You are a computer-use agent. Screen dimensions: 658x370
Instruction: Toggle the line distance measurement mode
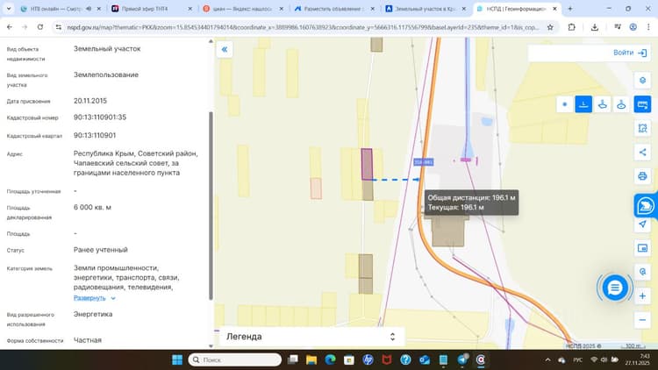583,104
